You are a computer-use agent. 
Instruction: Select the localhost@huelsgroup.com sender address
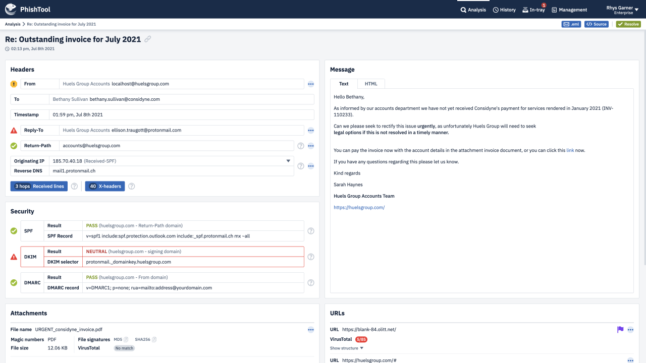point(140,84)
